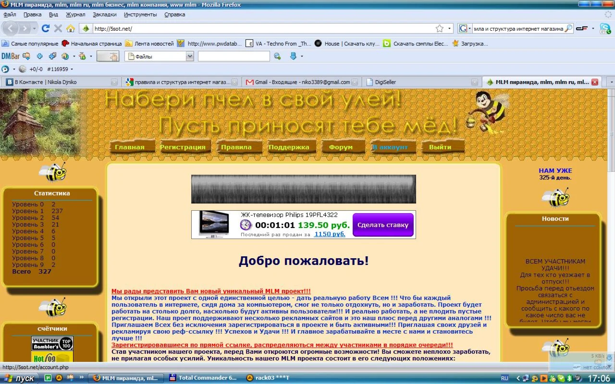Bookmark this page using the star icon
This screenshot has width=615, height=384.
point(440,28)
